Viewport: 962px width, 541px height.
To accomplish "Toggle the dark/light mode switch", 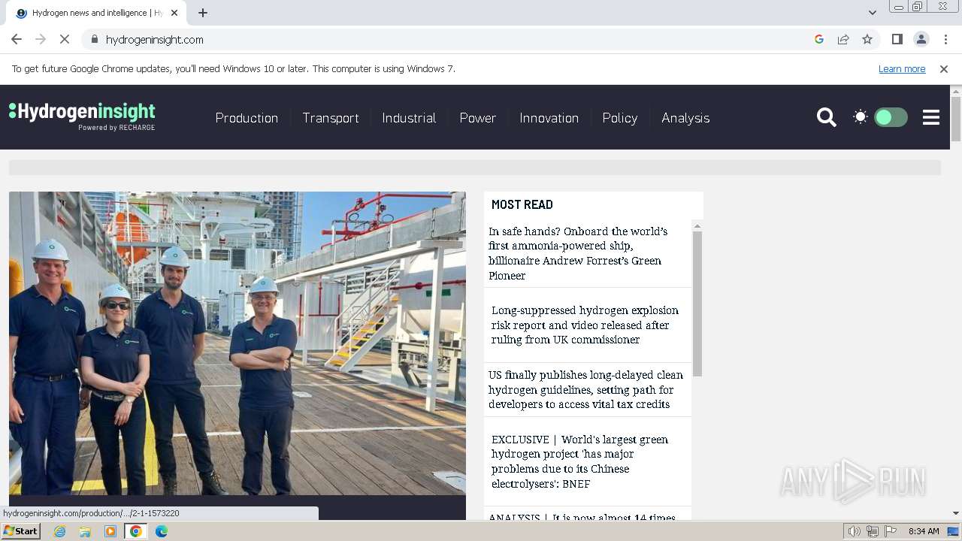I will click(891, 117).
